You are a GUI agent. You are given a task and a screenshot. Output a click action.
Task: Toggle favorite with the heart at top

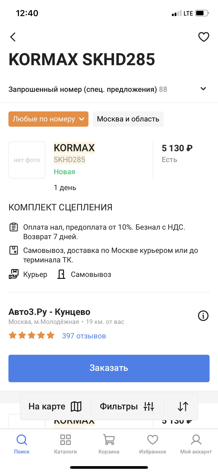click(203, 37)
